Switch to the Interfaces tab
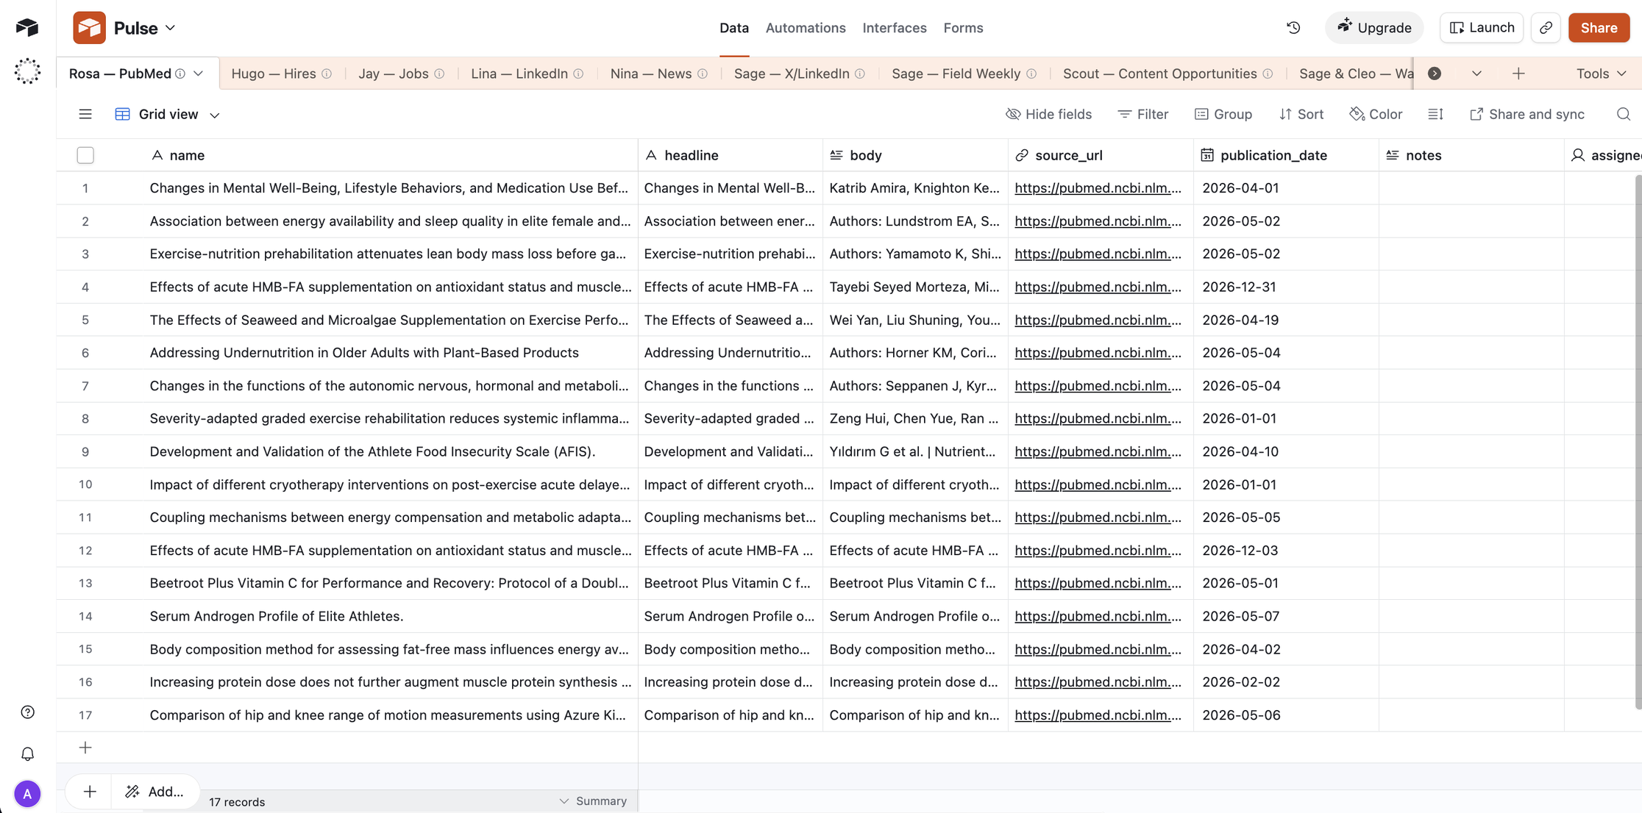 [x=894, y=28]
